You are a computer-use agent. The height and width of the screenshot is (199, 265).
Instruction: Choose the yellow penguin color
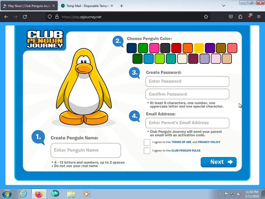pyautogui.click(x=199, y=48)
